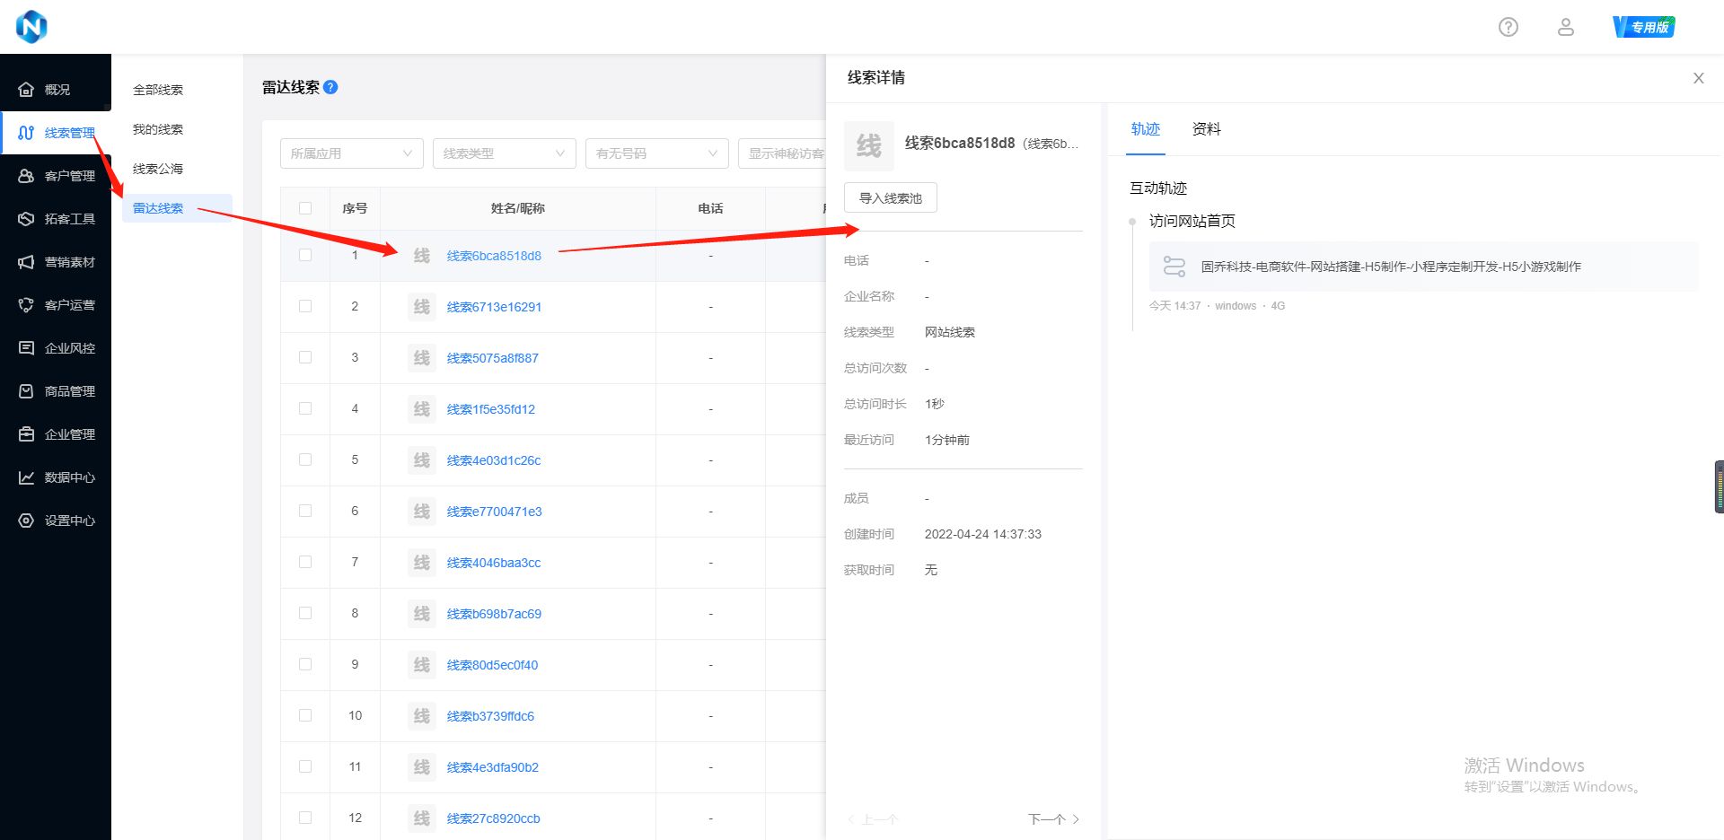Toggle the select-all checkbox in table header

(305, 207)
